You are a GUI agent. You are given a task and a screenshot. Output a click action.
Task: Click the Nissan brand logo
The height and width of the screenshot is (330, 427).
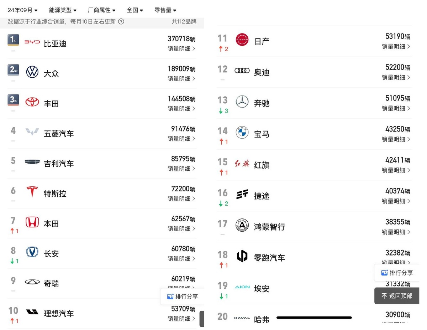coord(242,40)
